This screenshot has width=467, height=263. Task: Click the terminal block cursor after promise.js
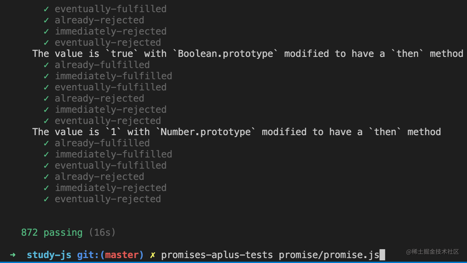point(382,255)
